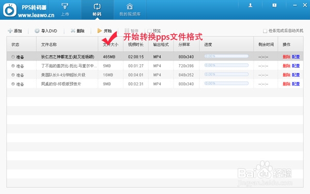This screenshot has width=310, height=194.
Task: Enable 任务完成后自动关机 checkbox
Action: tap(265, 31)
